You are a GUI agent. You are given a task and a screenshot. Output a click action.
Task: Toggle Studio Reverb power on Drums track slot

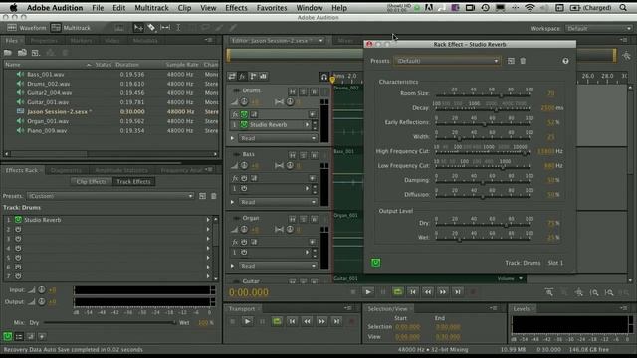pyautogui.click(x=244, y=125)
